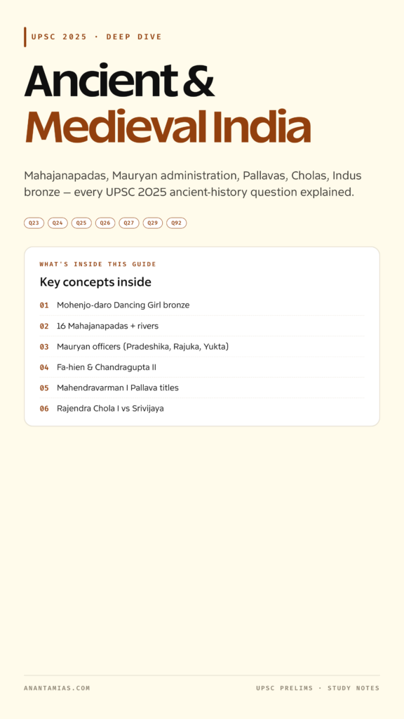
Task: Select the Q27 question tag
Action: (129, 223)
